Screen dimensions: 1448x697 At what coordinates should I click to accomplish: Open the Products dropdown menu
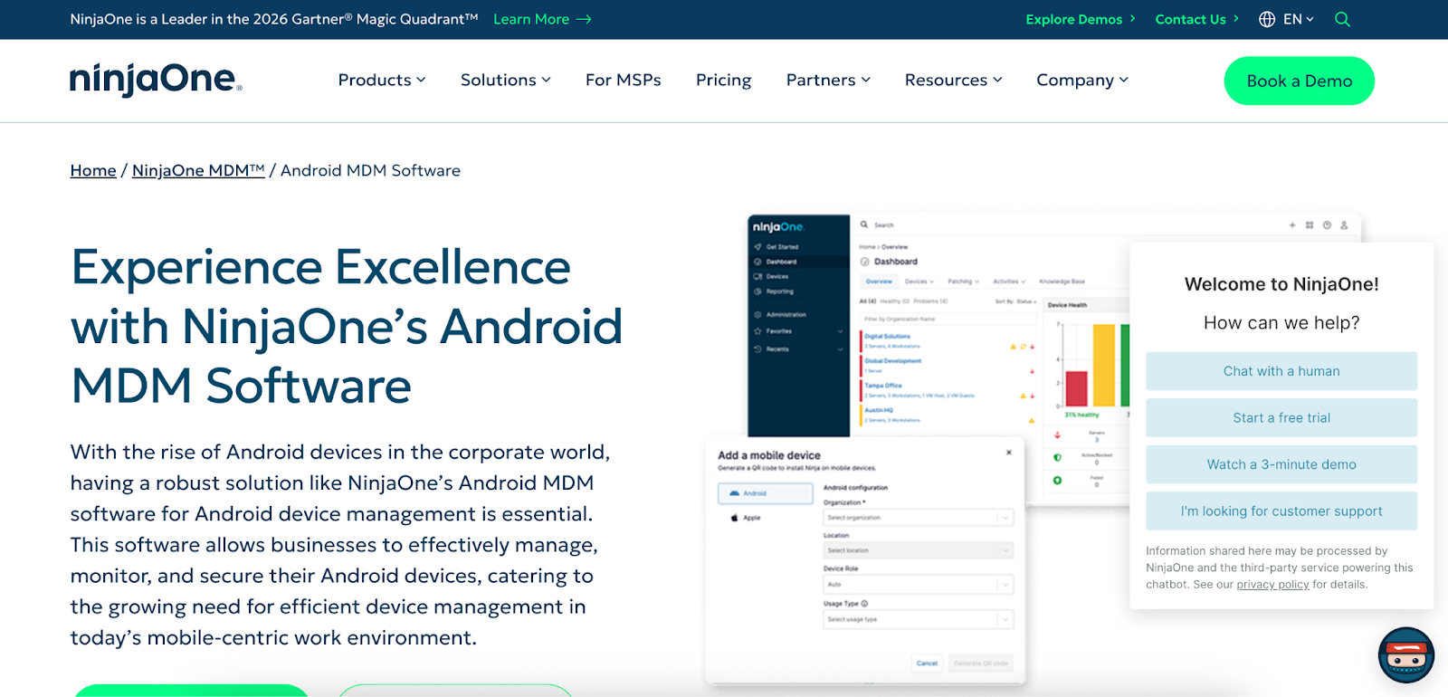[382, 80]
